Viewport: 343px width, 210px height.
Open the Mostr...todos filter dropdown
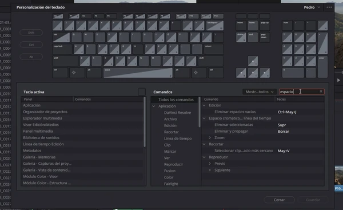click(x=260, y=92)
